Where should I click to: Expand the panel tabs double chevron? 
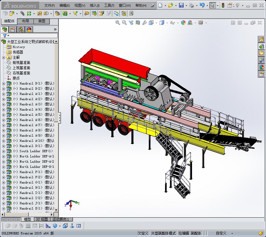coord(55,30)
